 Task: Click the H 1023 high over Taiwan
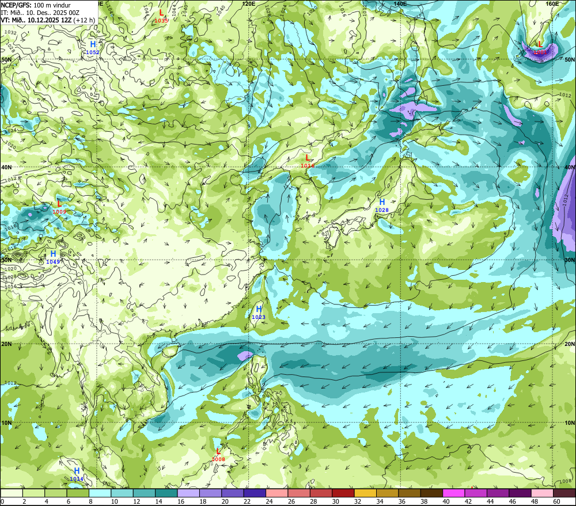(259, 313)
